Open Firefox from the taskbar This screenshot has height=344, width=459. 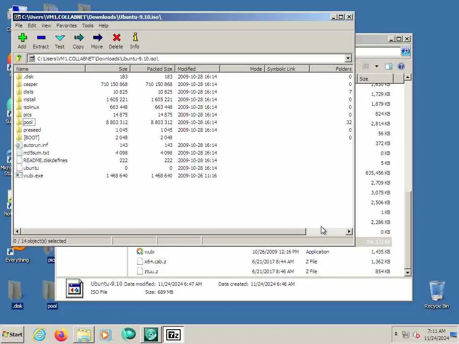tap(61, 335)
